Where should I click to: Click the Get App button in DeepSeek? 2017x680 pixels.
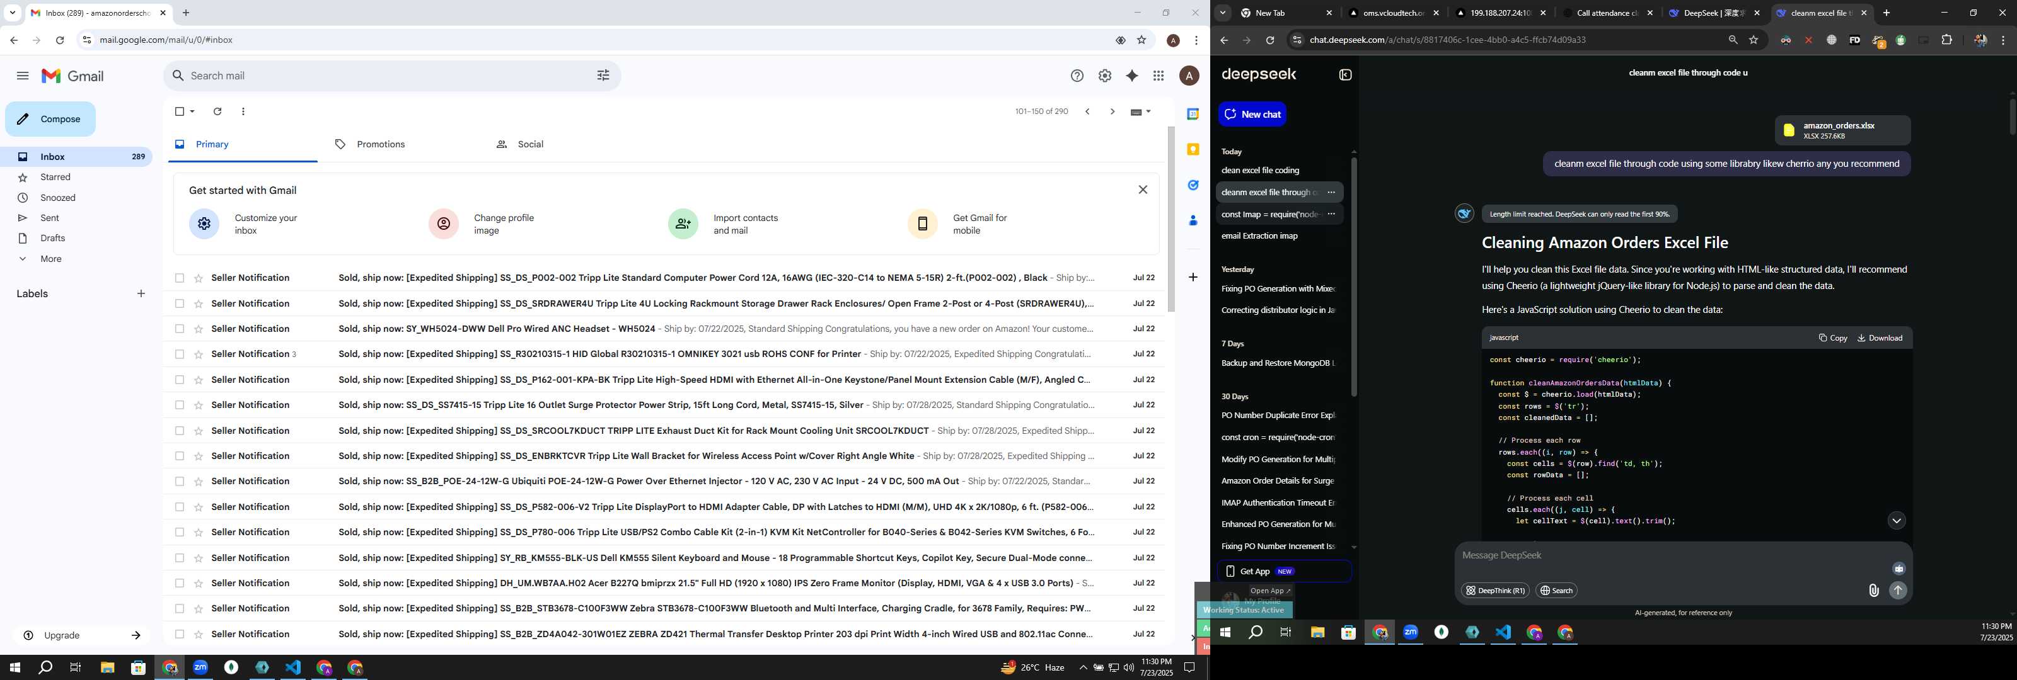pyautogui.click(x=1284, y=571)
